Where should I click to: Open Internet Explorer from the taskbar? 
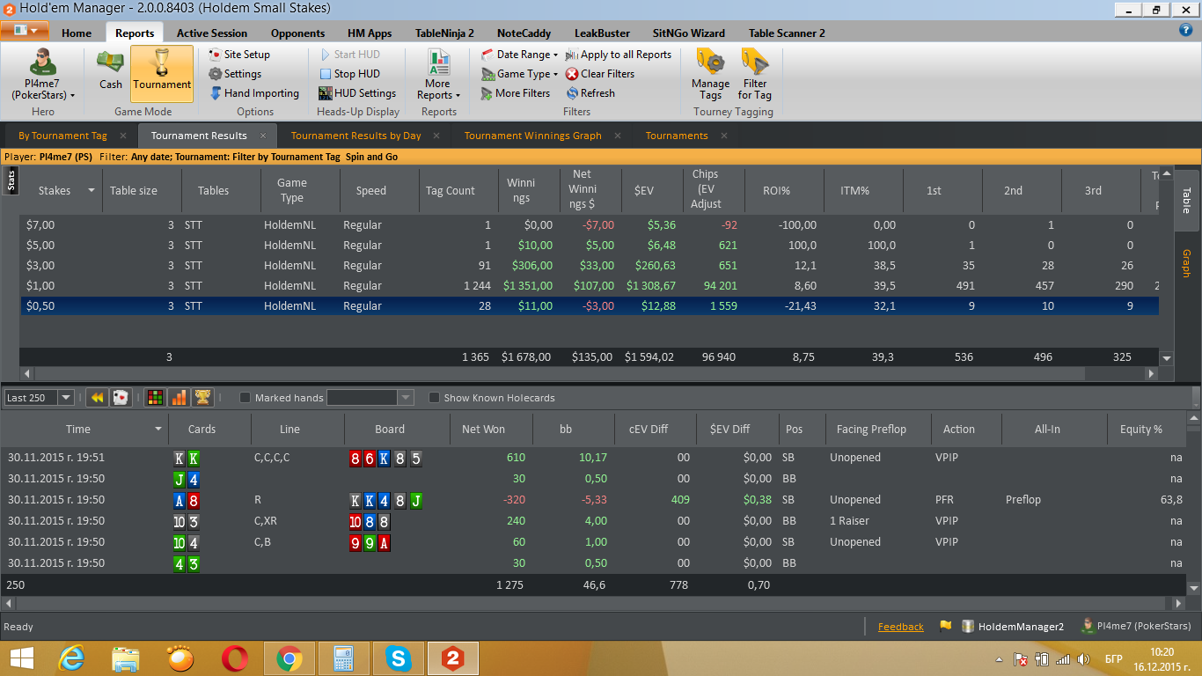71,658
